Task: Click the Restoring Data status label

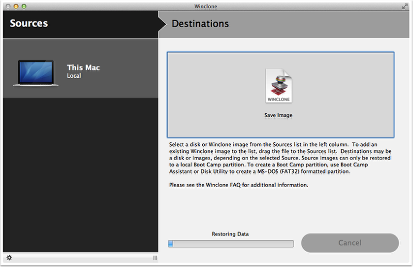Action: (x=230, y=234)
